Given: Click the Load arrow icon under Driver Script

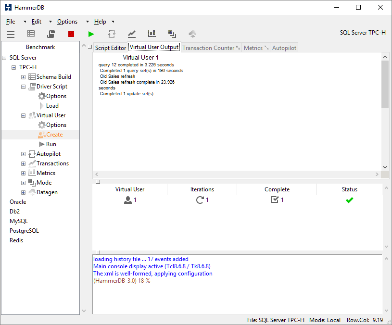Looking at the screenshot, I should click(x=42, y=106).
